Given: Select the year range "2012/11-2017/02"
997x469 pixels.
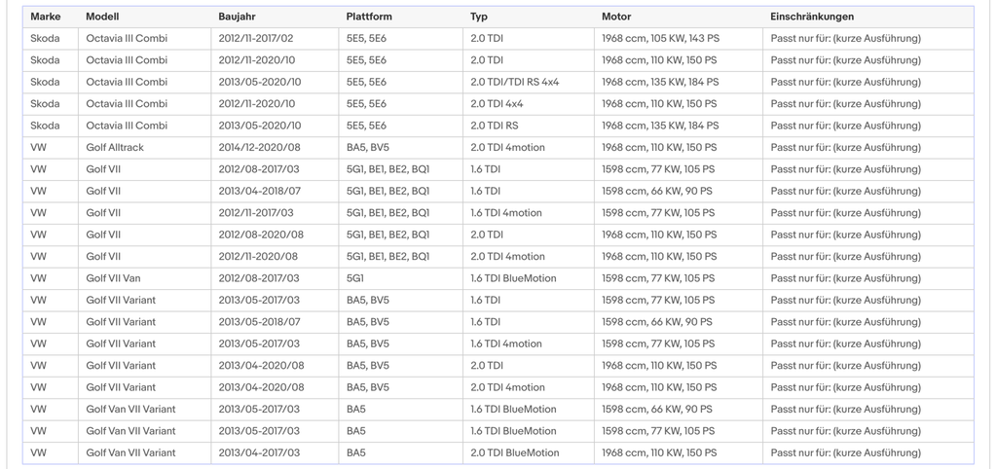Looking at the screenshot, I should point(256,38).
